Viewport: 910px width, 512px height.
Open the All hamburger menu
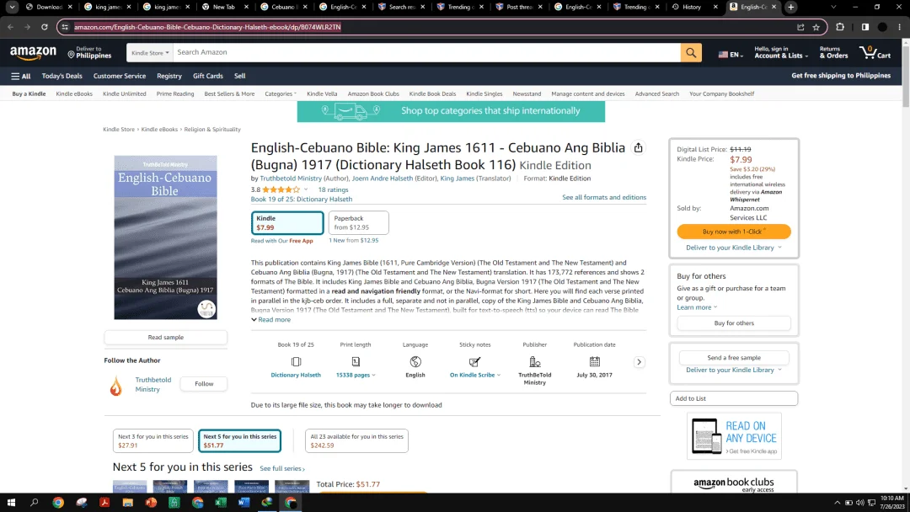click(21, 76)
